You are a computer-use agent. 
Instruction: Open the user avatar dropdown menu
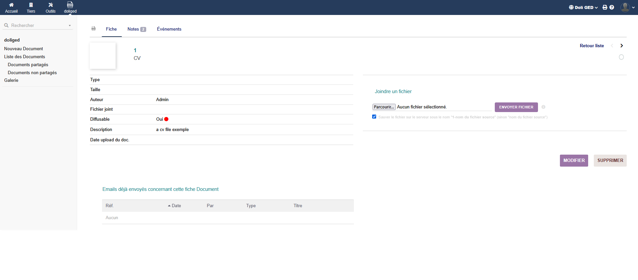pyautogui.click(x=627, y=7)
